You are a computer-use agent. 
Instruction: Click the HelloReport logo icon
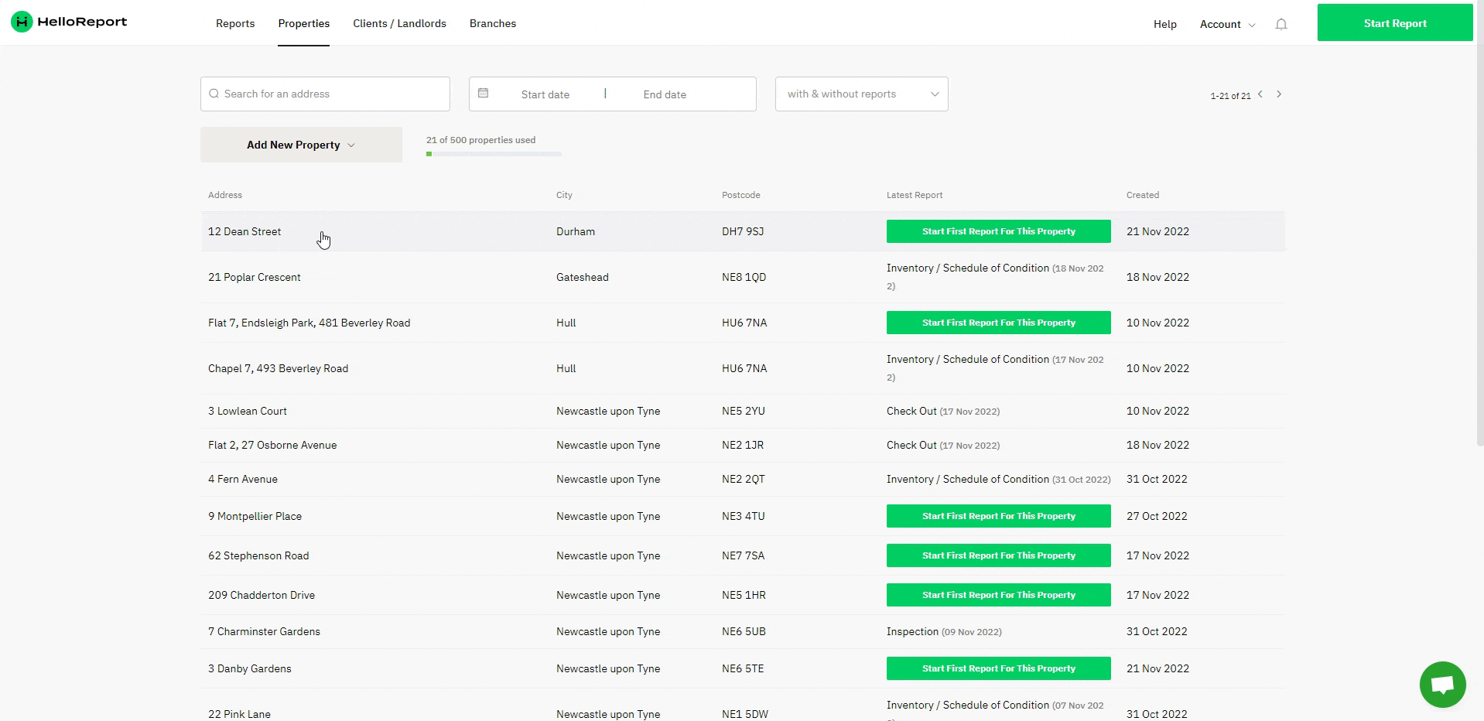(22, 22)
